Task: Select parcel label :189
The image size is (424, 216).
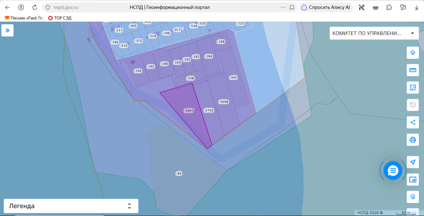Action: (x=221, y=42)
